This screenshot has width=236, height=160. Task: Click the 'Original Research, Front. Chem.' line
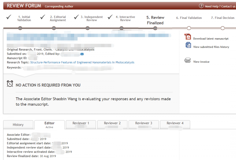coord(51,50)
